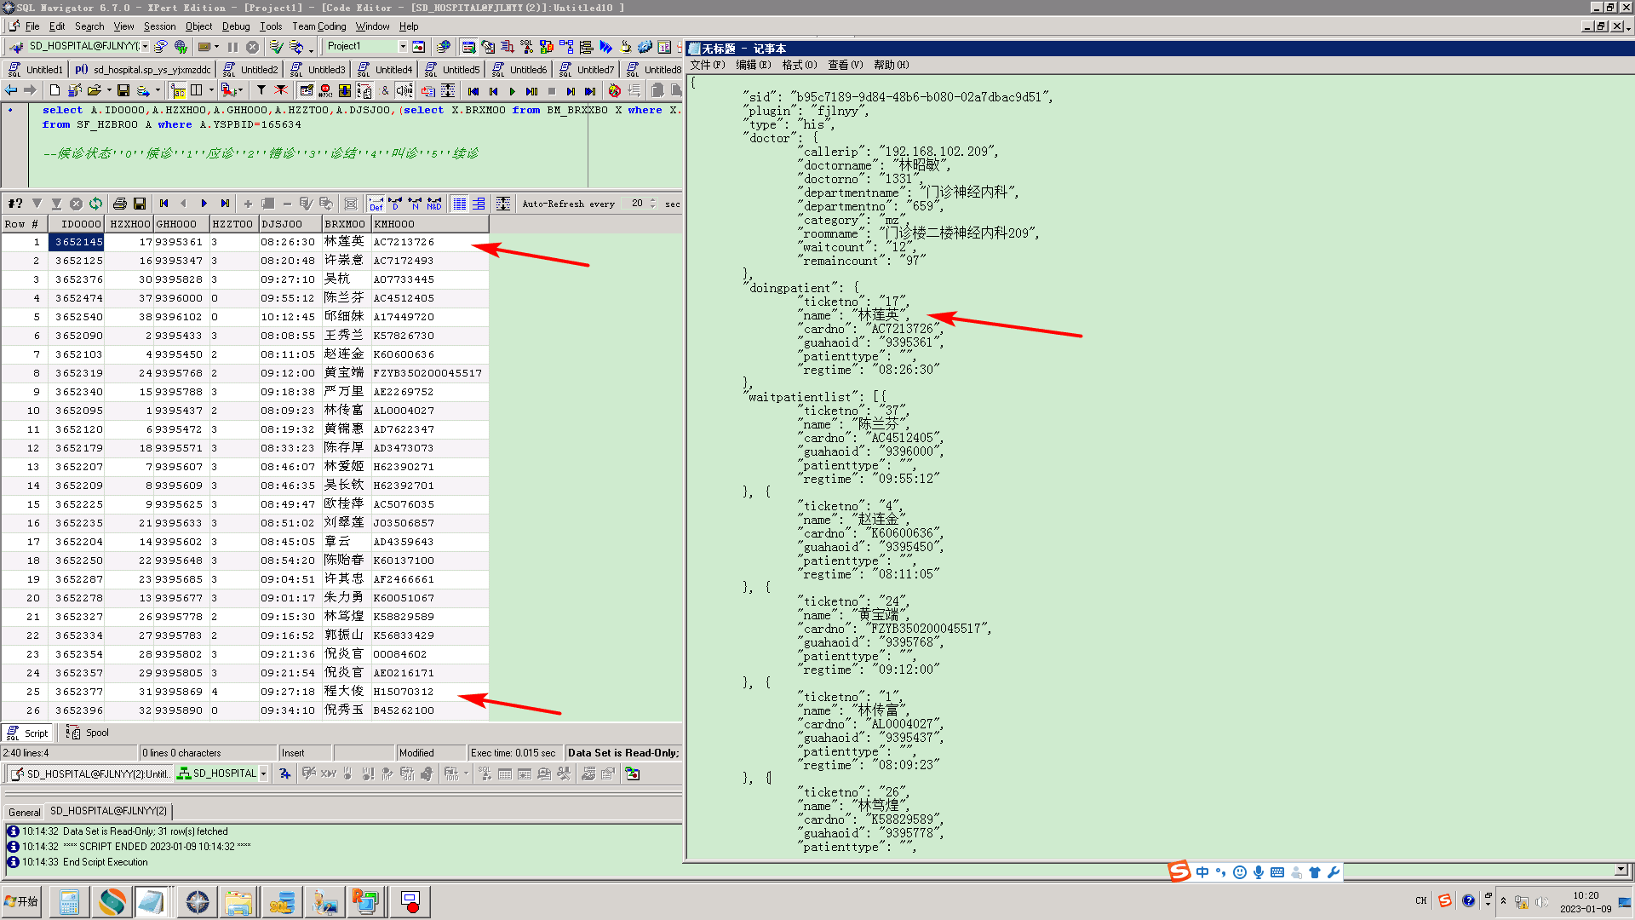Screen dimensions: 1635x920
Task: Click the BRXM00 column header
Action: [x=345, y=224]
